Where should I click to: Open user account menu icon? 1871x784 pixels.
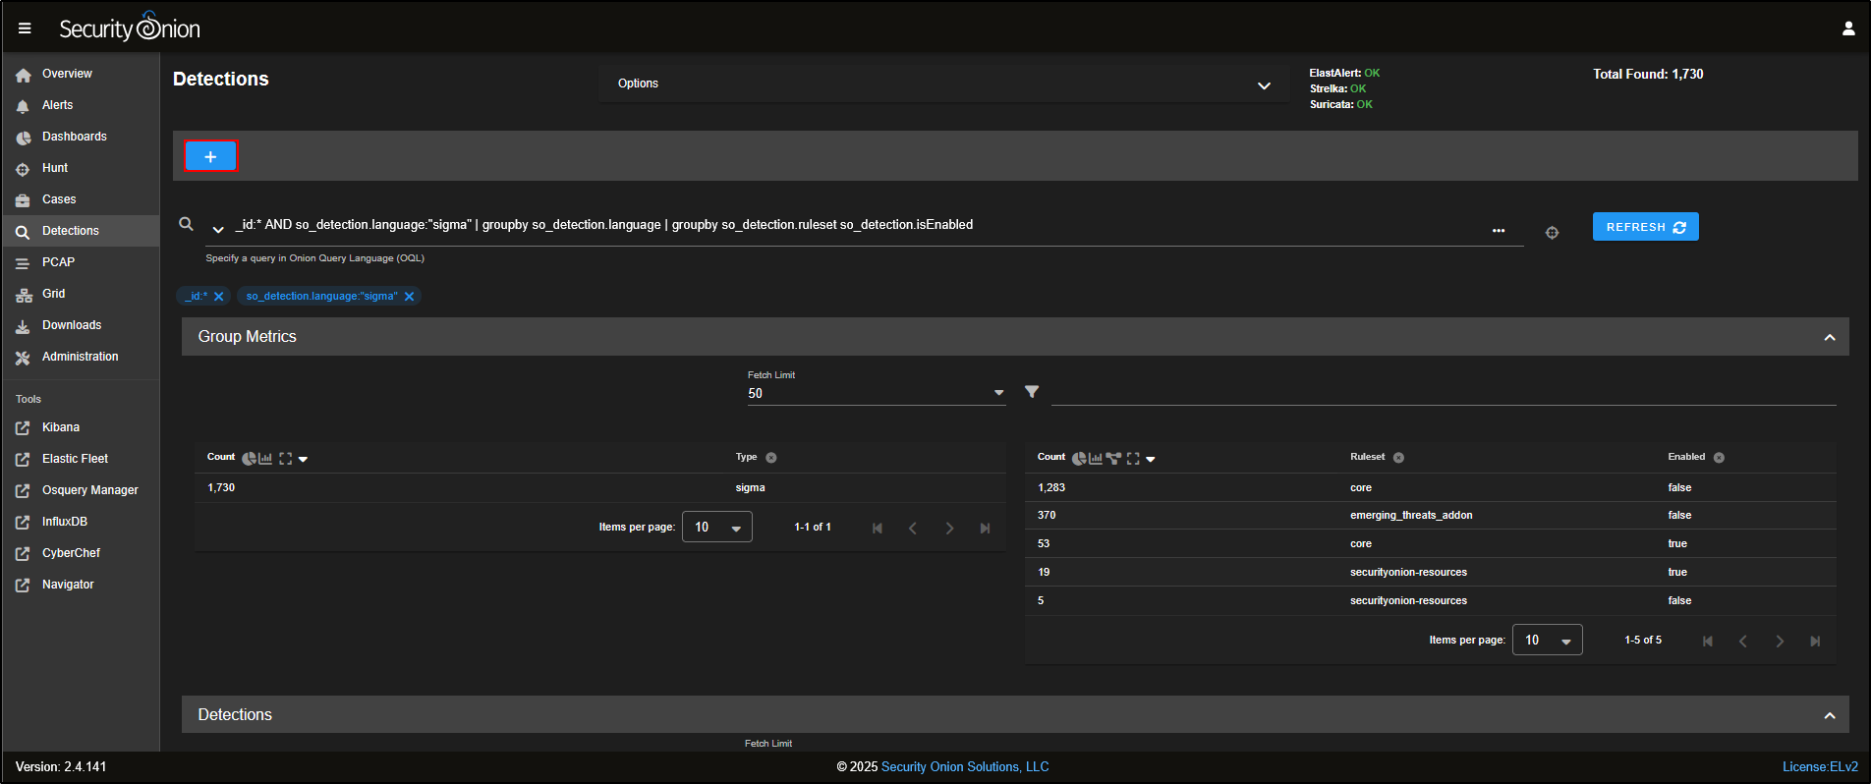(1847, 28)
